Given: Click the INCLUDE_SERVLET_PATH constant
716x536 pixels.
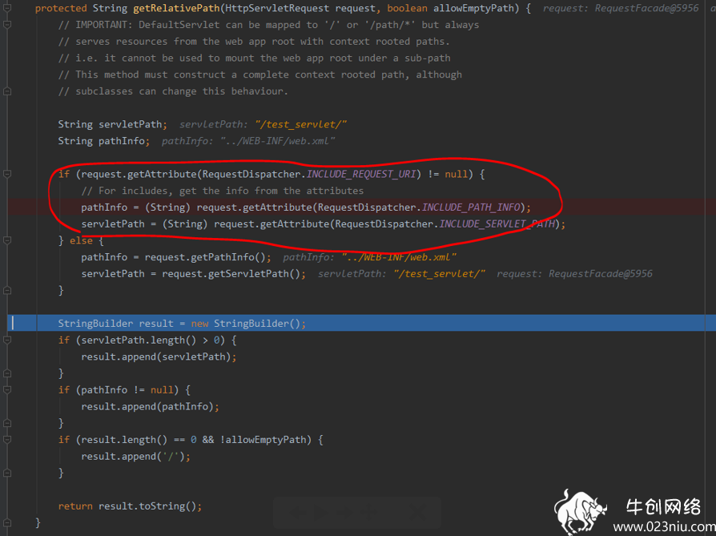Looking at the screenshot, I should [497, 224].
